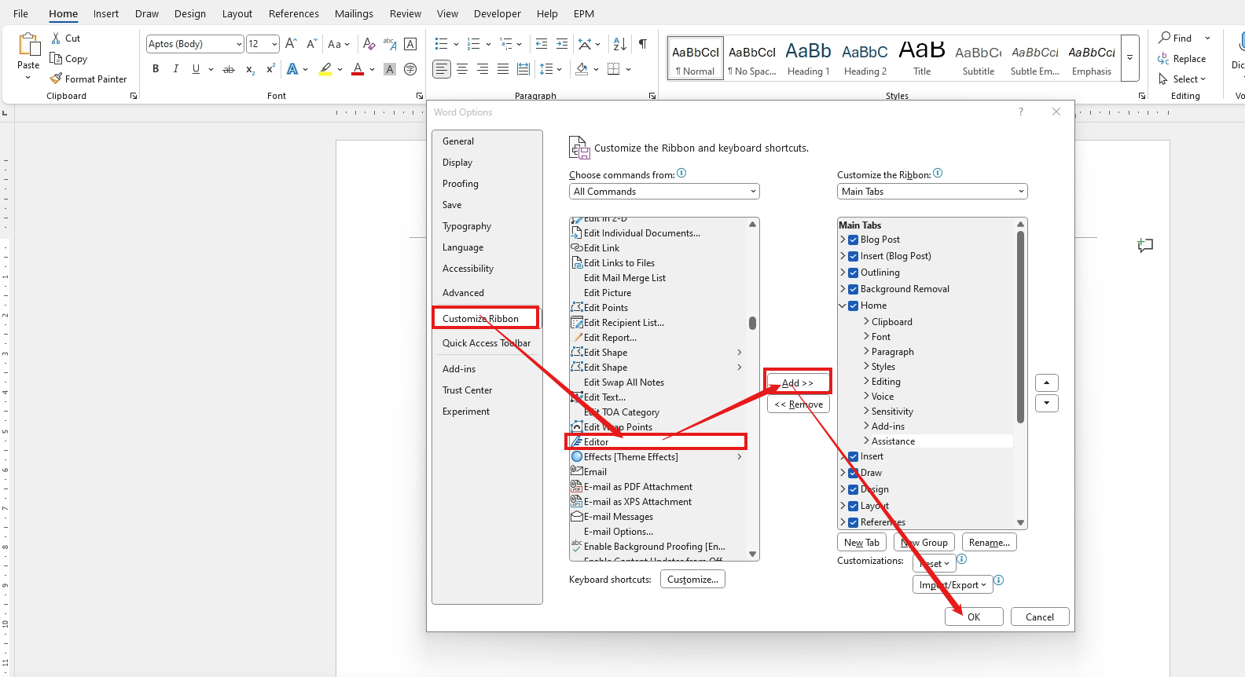Image resolution: width=1245 pixels, height=677 pixels.
Task: Click the Clear All Formatting icon
Action: coord(369,44)
